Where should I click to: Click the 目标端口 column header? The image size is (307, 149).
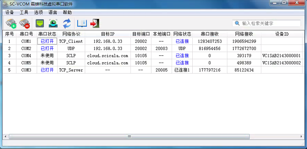pyautogui.click(x=141, y=34)
